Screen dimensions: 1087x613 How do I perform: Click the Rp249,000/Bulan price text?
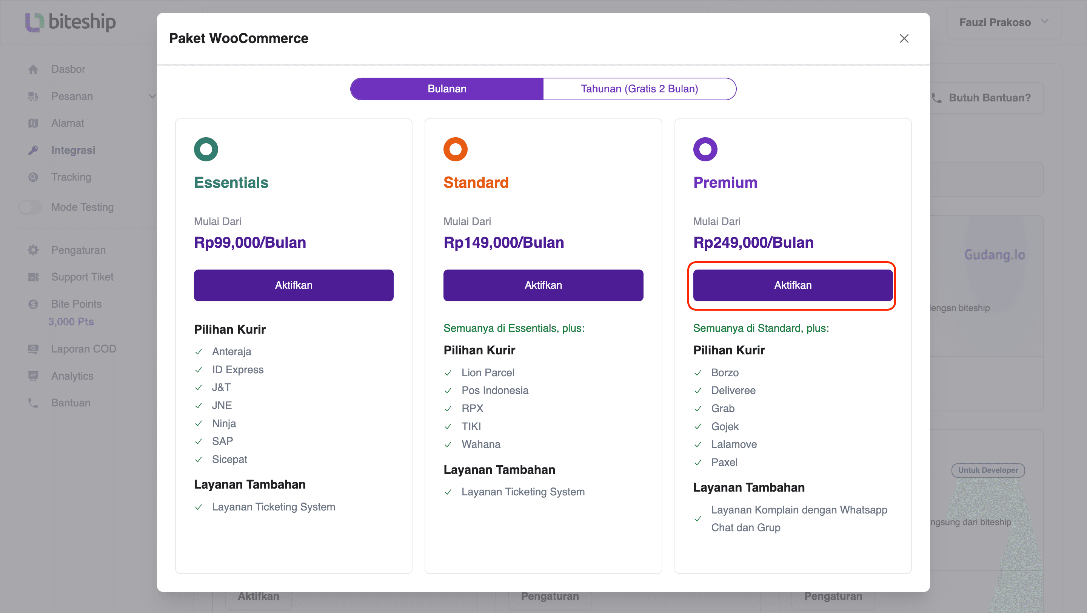[753, 242]
